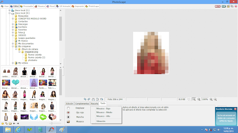Click the open folder icon below thumbnails
This screenshot has width=238, height=133.
point(10,123)
